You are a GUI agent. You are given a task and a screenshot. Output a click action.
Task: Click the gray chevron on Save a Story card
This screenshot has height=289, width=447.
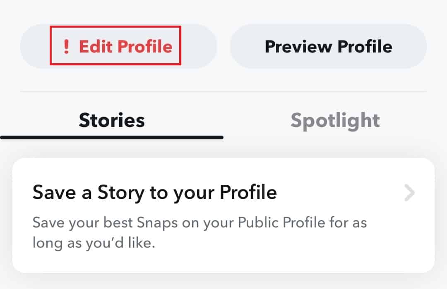(x=409, y=193)
